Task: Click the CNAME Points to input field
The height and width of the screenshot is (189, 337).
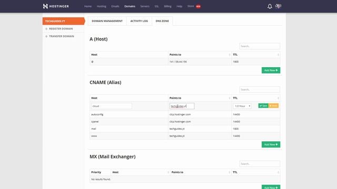Action: pyautogui.click(x=182, y=106)
